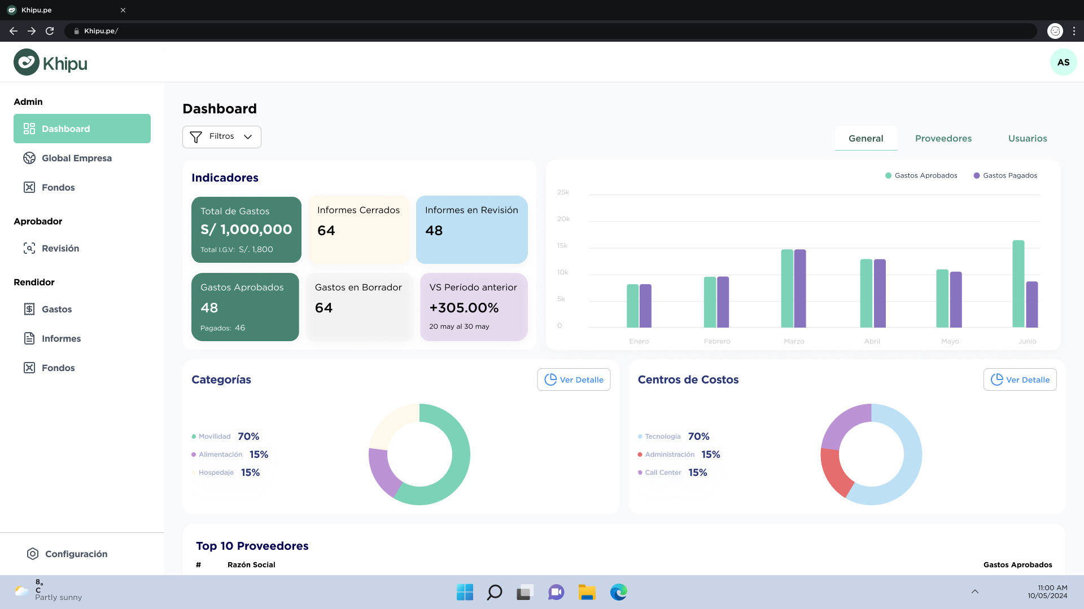The width and height of the screenshot is (1084, 609).
Task: Open browser three-dot menu
Action: pos(1074,31)
